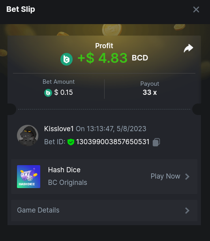Click the Kisslove1 username
Viewport: 210px width, 241px height.
(59, 129)
